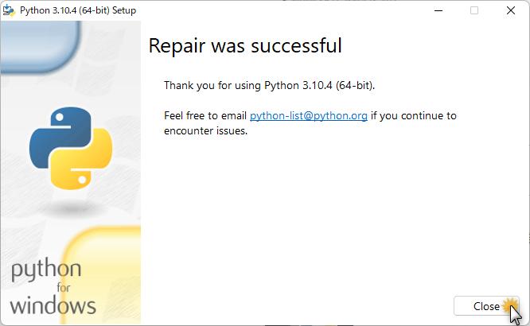
Task: Click the Close button to finish setup
Action: click(x=486, y=306)
